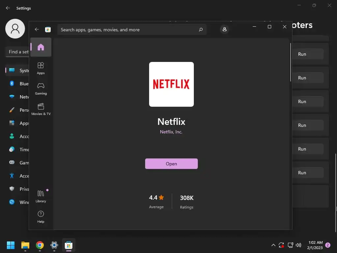Select Bluetooth item in Settings sidebar
337x253 pixels.
tap(17, 83)
